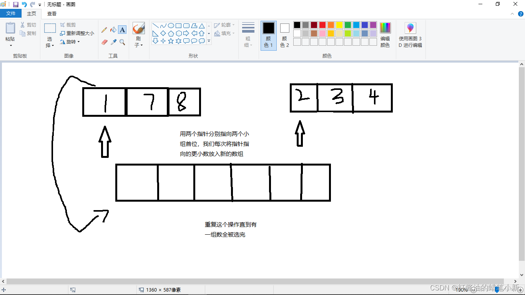
Task: Open 编辑颜色 edit colors dialog
Action: point(385,35)
